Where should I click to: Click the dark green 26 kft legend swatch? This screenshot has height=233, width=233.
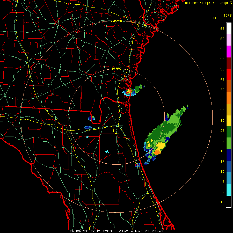[x=229, y=132]
